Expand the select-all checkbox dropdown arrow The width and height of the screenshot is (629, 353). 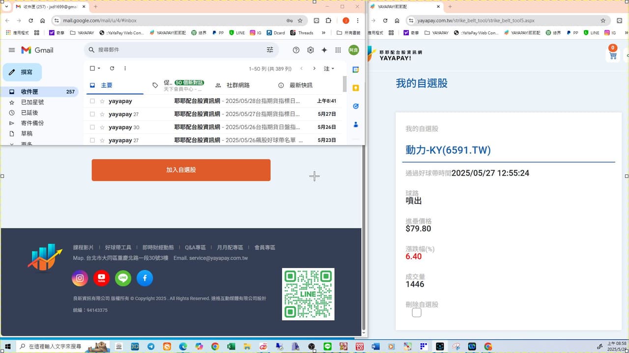tap(99, 69)
